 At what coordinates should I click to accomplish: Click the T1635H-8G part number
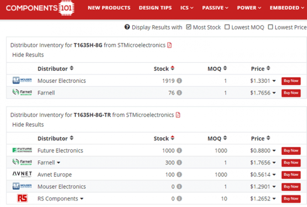coord(88,45)
